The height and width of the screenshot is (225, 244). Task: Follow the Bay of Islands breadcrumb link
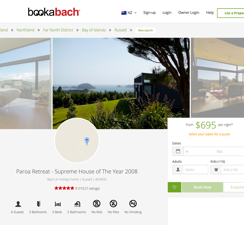click(x=94, y=30)
